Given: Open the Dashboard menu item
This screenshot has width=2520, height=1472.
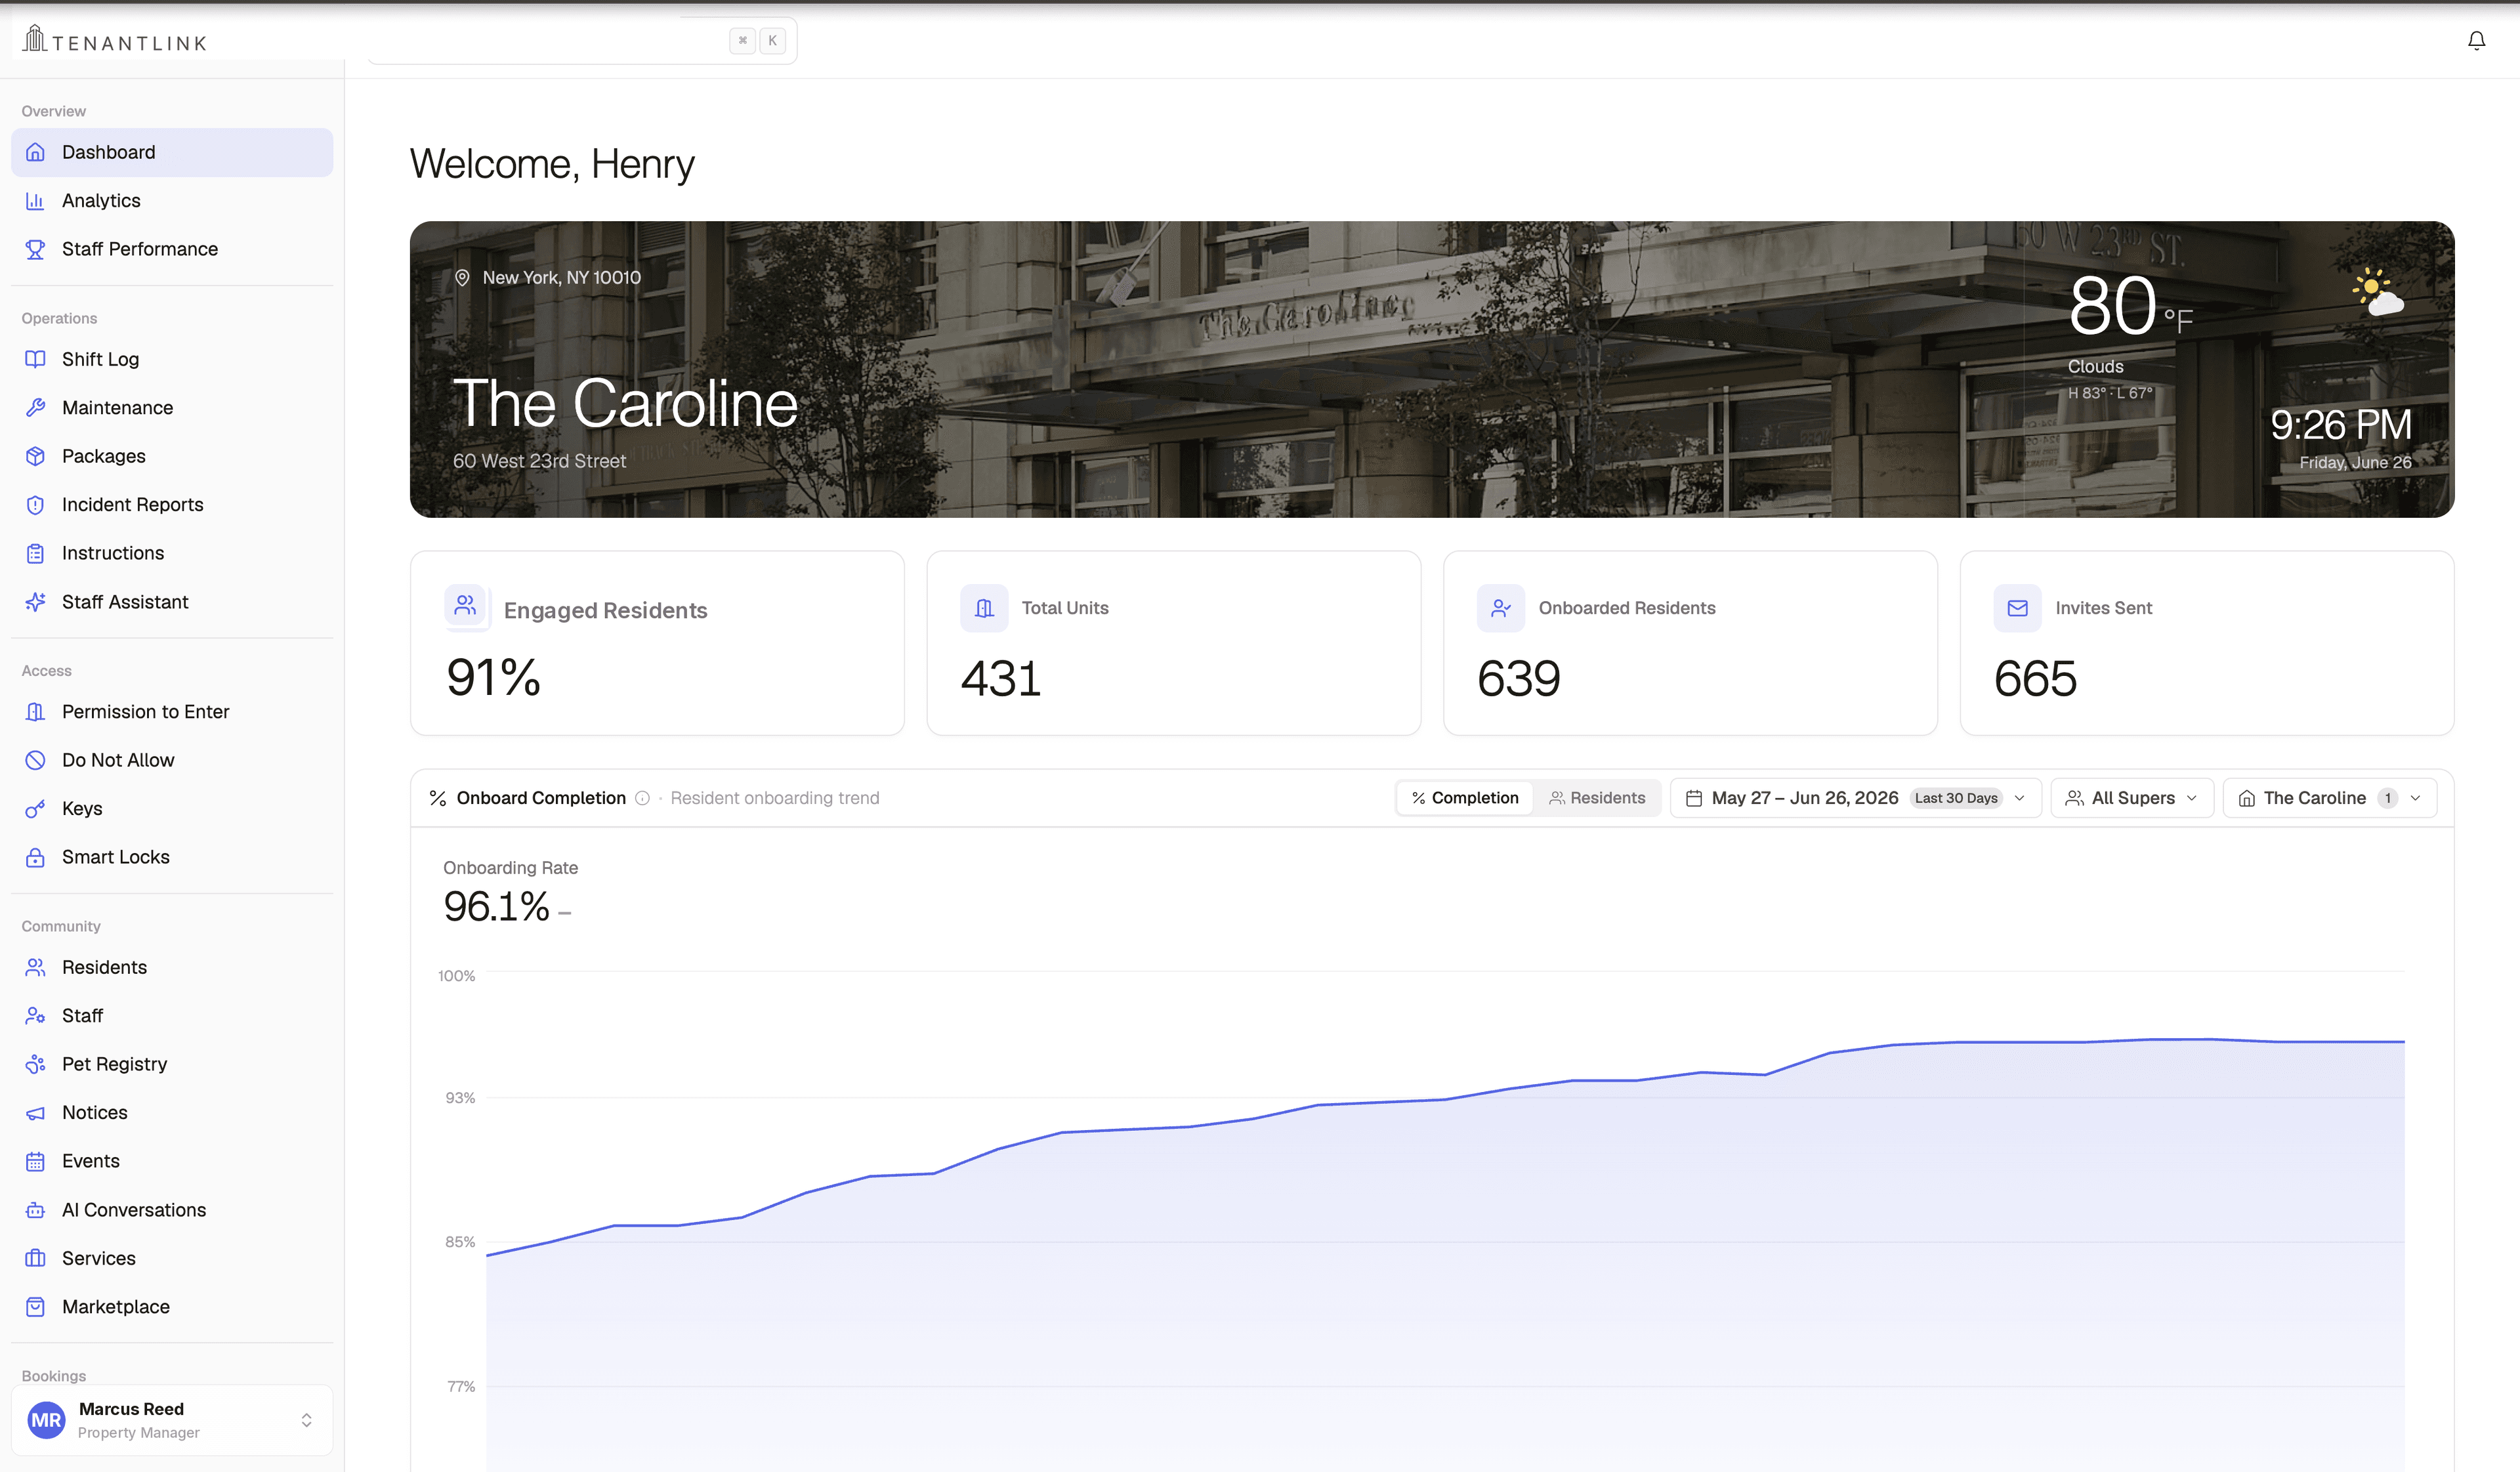Looking at the screenshot, I should pos(172,152).
